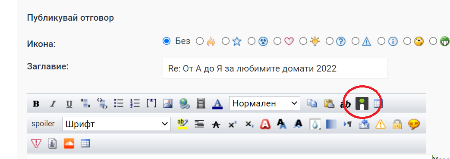Open the water drop color picker icon
The image size is (450, 159).
[x=315, y=124]
